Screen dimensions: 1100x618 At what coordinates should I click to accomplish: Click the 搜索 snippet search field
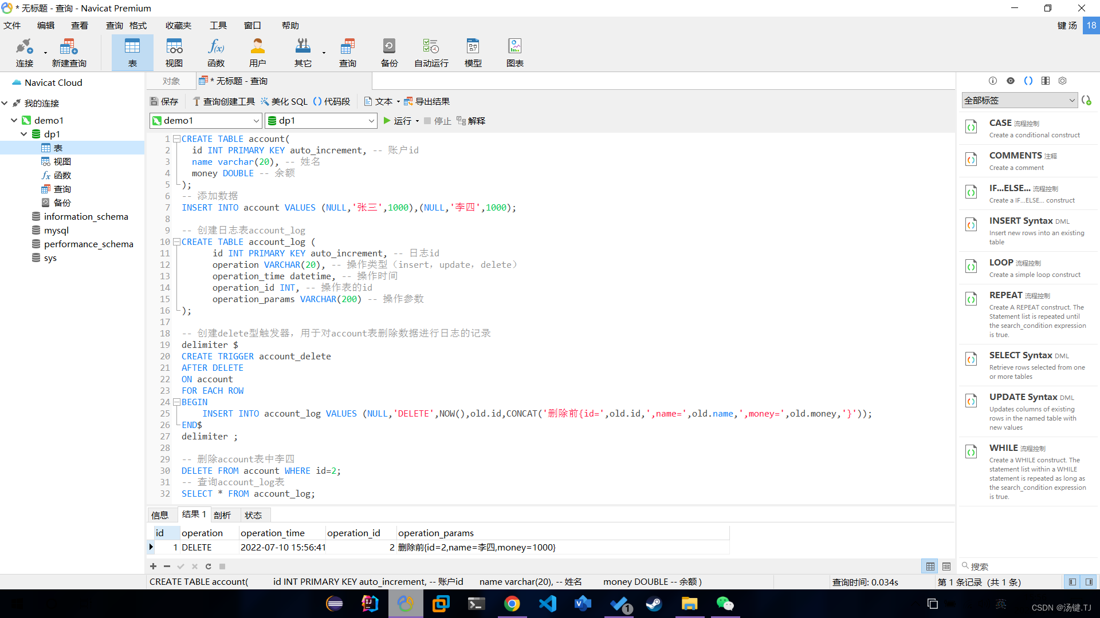point(1026,566)
